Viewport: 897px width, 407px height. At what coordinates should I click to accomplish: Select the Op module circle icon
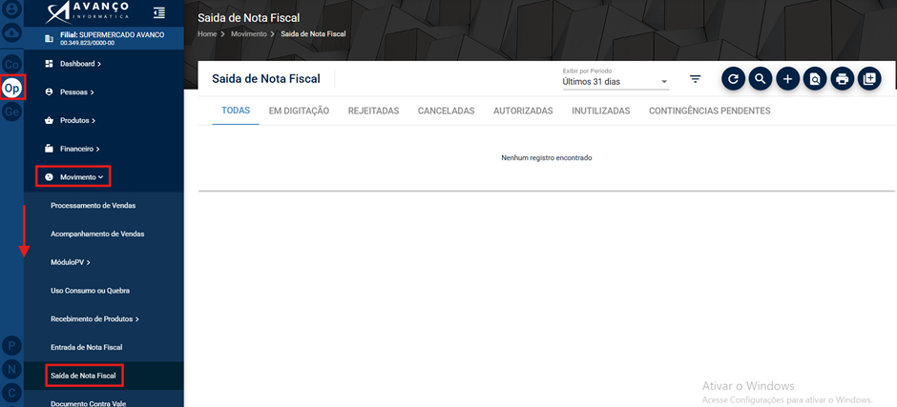[x=12, y=89]
